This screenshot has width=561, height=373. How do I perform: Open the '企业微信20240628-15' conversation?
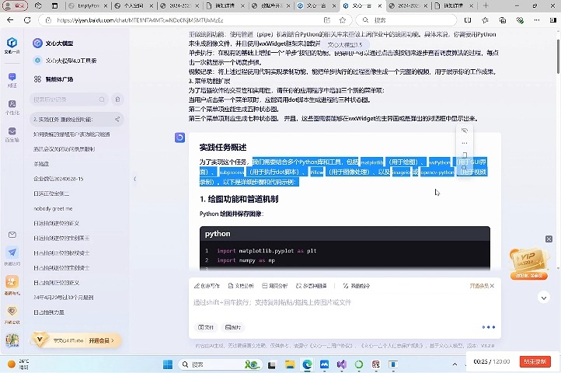[x=58, y=179]
